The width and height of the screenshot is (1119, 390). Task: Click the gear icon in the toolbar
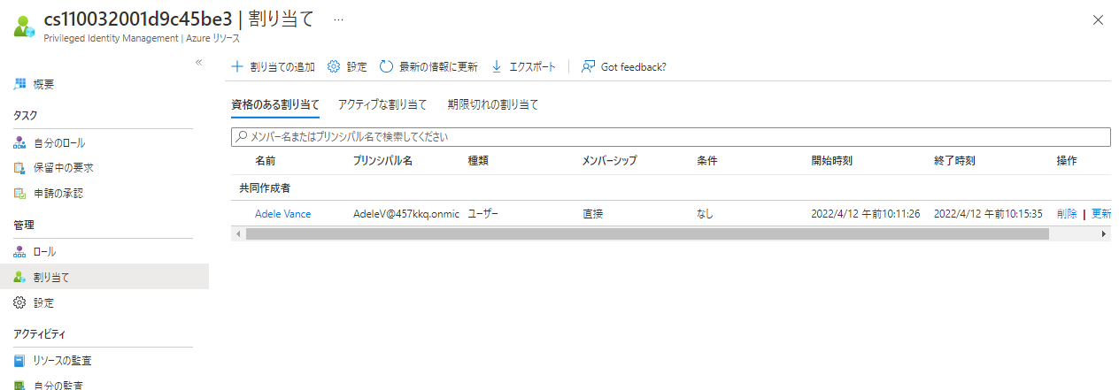pyautogui.click(x=334, y=66)
